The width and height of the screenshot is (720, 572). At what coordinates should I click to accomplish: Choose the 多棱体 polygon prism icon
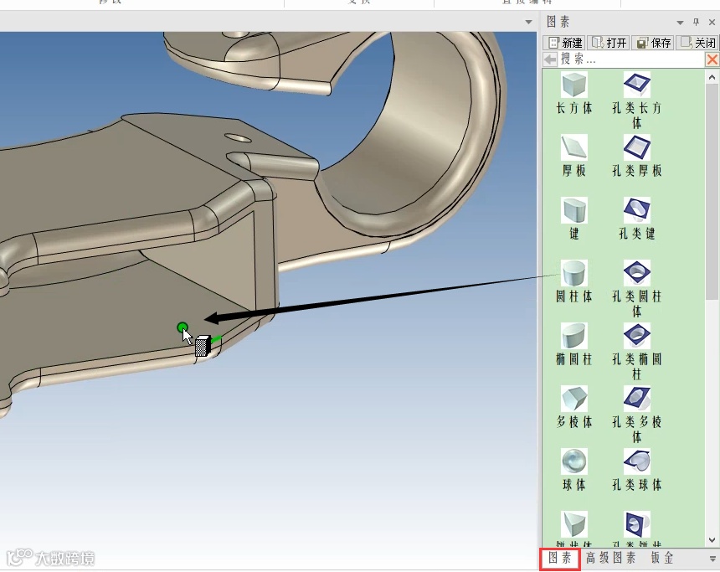click(x=574, y=399)
